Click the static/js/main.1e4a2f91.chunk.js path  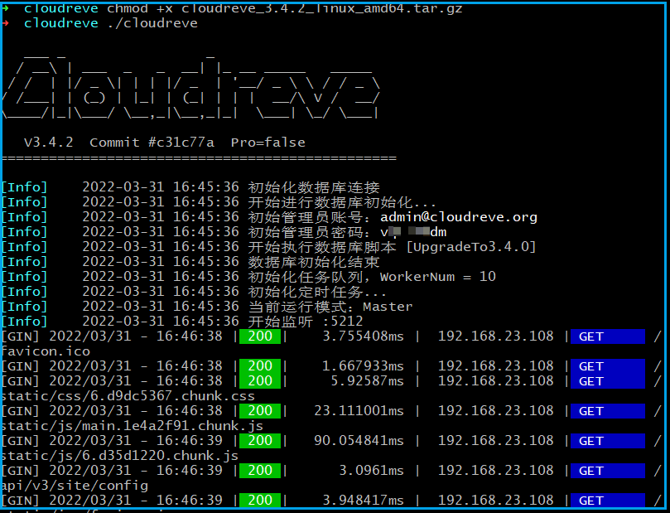(132, 426)
